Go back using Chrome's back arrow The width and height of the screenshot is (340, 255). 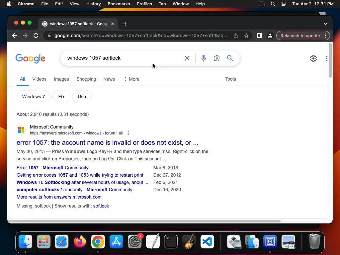click(15, 36)
